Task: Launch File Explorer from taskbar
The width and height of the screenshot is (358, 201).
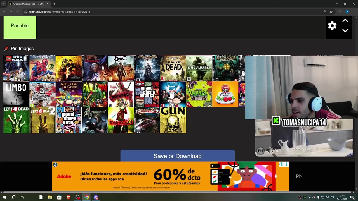Action: click(50, 197)
